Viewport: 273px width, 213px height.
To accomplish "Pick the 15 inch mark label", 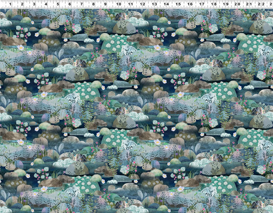I will [178, 4].
